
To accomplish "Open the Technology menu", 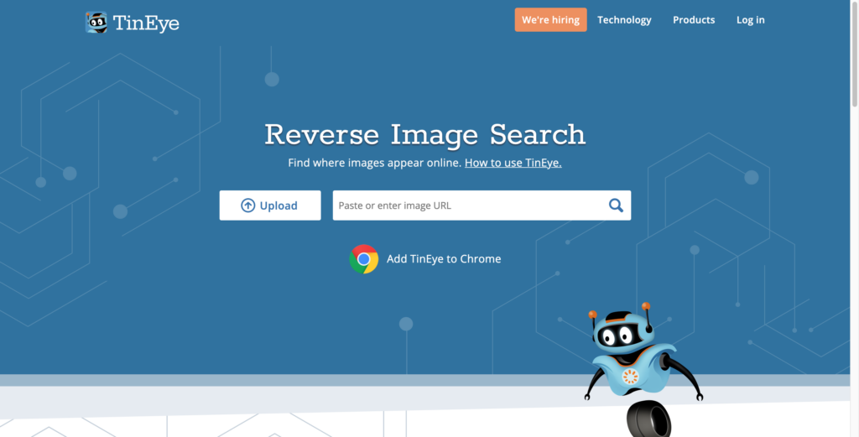I will [x=624, y=20].
